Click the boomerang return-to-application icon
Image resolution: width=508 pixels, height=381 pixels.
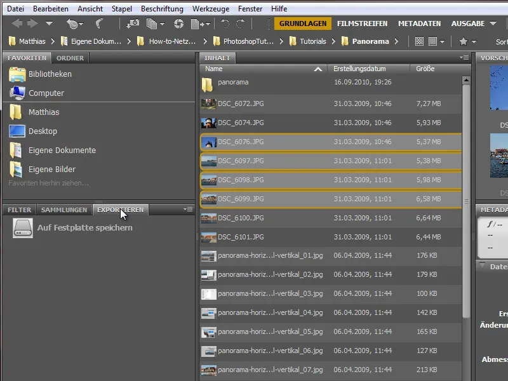(100, 24)
